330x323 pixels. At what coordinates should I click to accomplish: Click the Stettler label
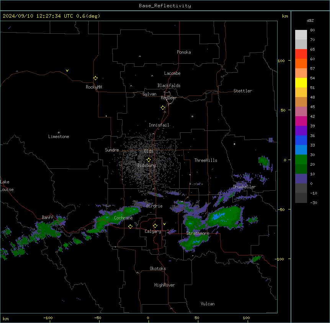point(243,91)
